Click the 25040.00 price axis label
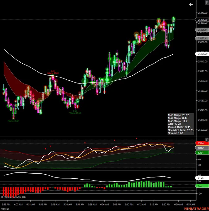 [203, 110]
